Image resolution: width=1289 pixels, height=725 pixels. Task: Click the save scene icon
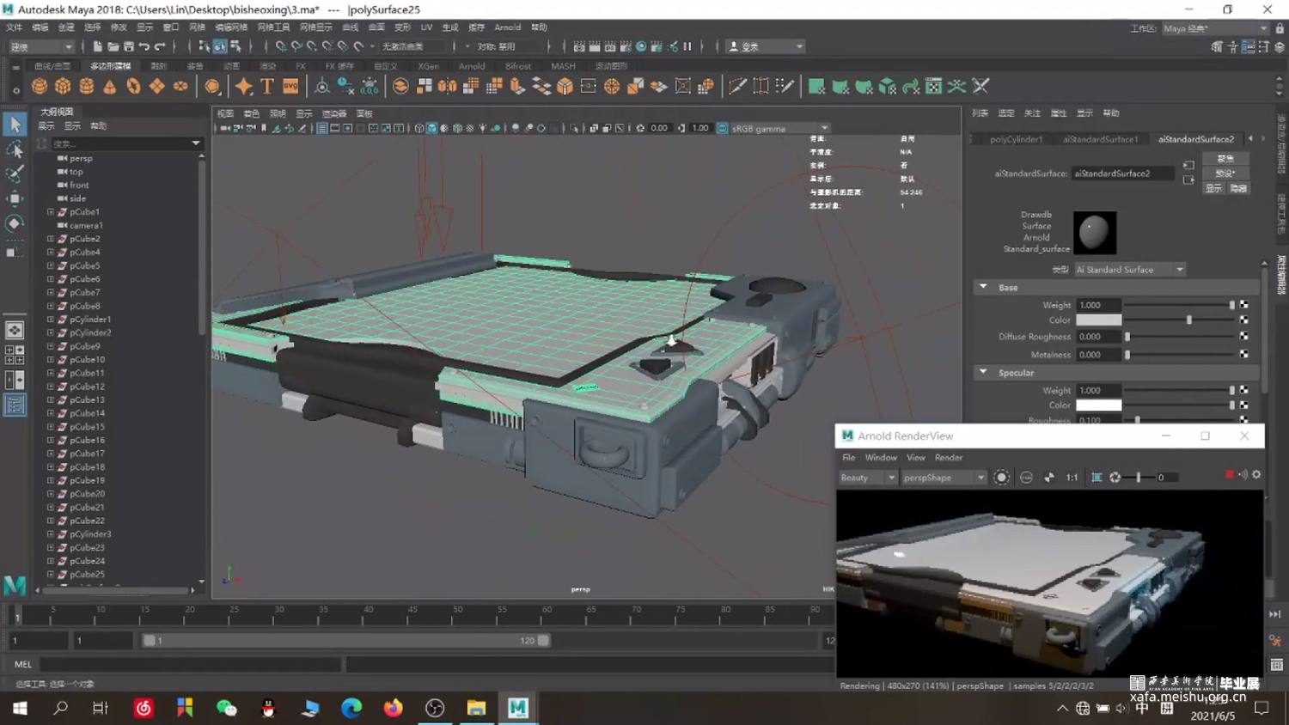point(128,46)
